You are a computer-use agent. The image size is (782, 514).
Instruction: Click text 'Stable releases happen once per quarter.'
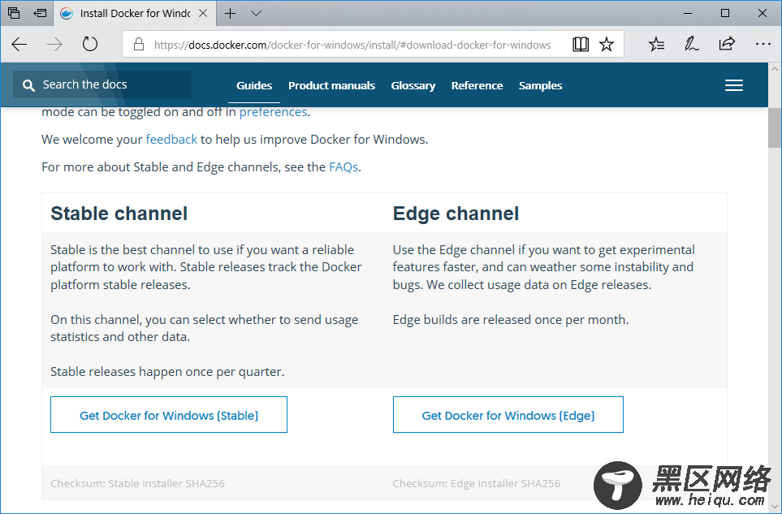[x=167, y=372]
